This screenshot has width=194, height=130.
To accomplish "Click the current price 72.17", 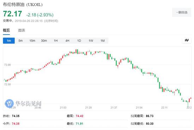I will [12, 14].
